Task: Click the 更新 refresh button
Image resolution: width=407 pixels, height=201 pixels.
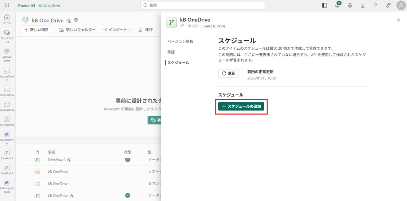Action: 229,73
